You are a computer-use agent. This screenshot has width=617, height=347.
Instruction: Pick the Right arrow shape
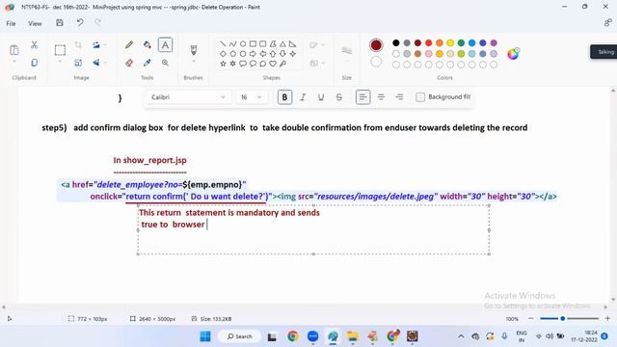pyautogui.click(x=253, y=54)
